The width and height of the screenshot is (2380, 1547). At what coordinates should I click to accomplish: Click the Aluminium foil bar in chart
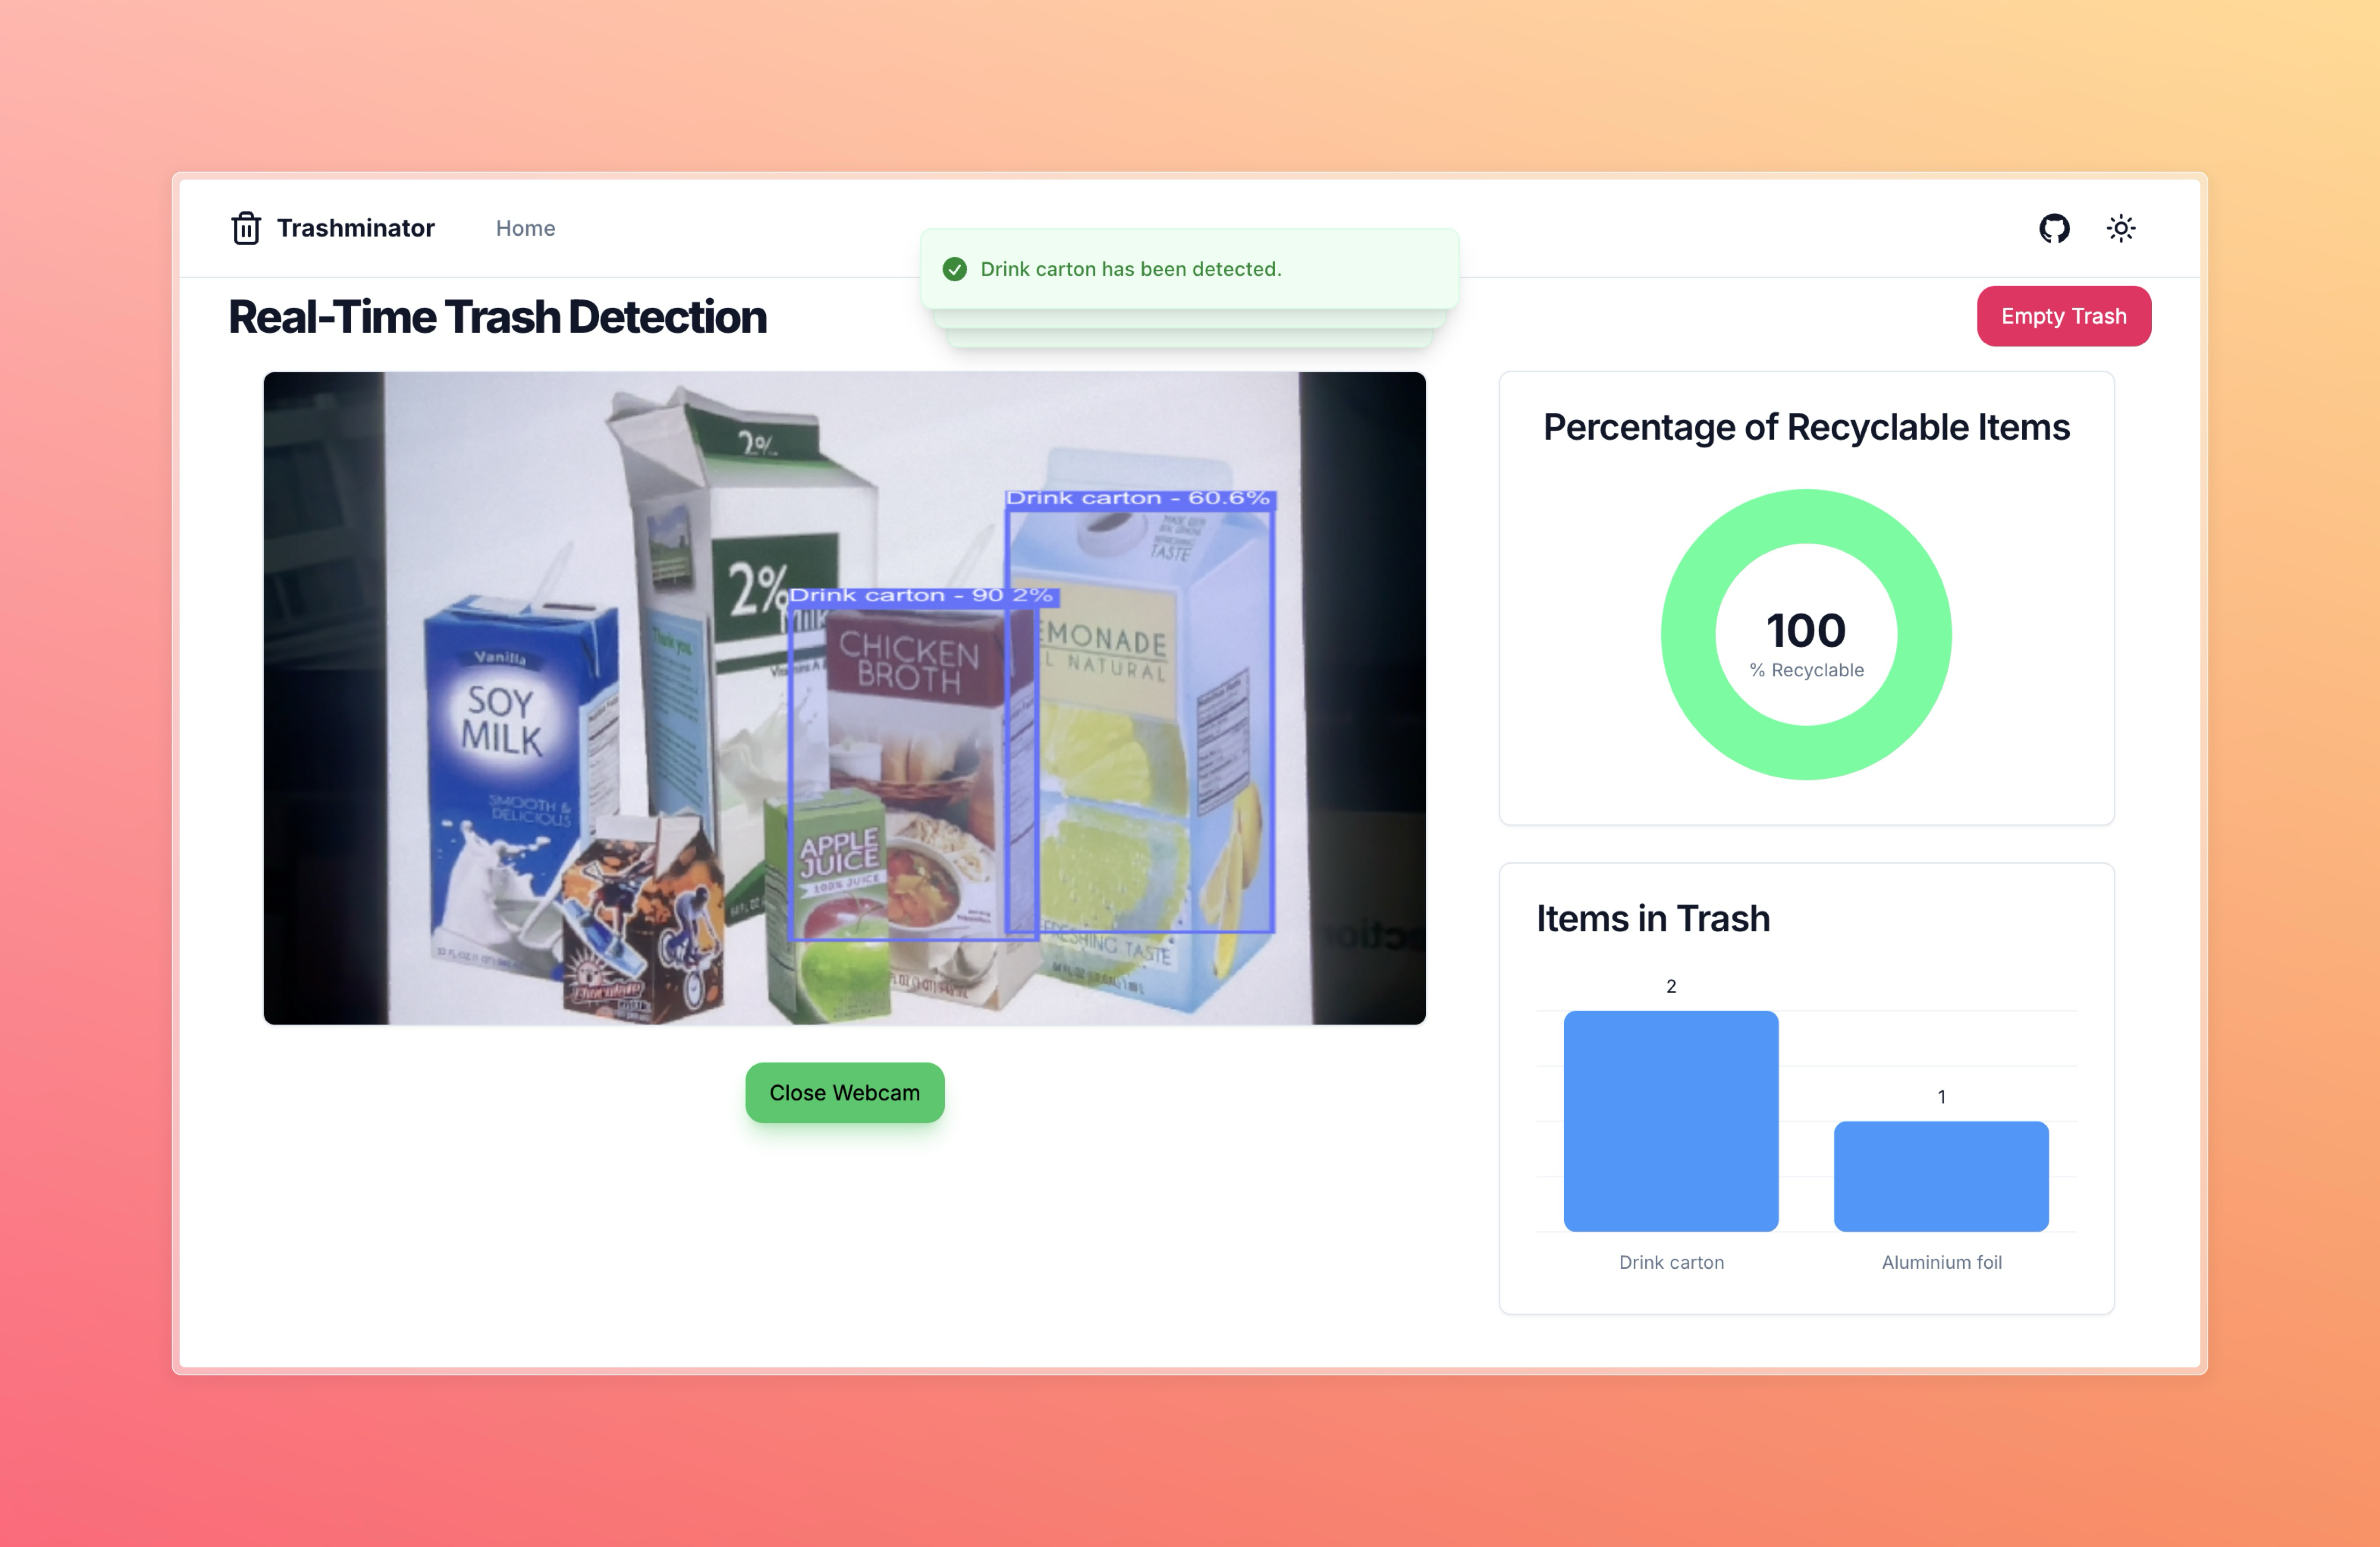tap(1940, 1176)
